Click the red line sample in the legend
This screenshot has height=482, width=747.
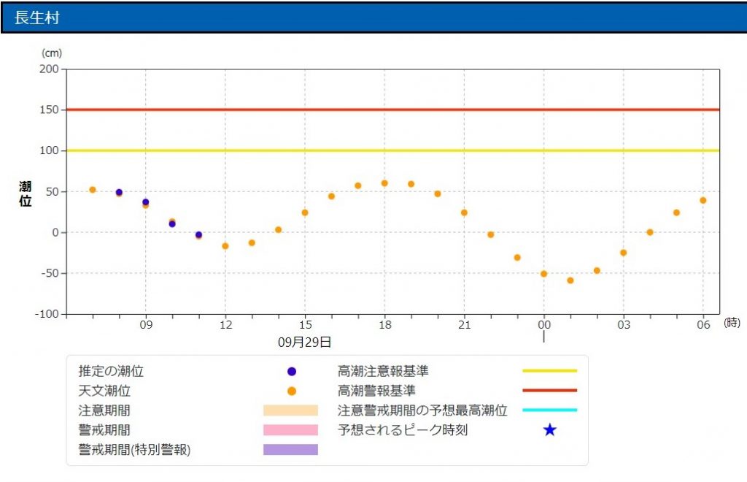(x=550, y=390)
